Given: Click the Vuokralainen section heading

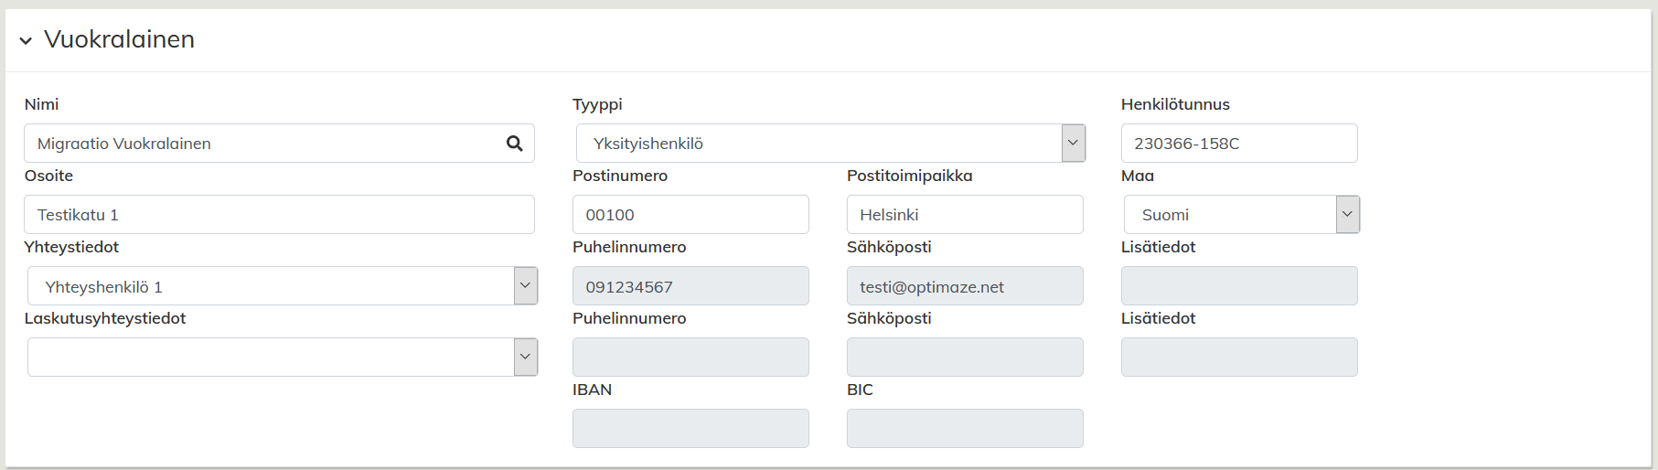Looking at the screenshot, I should coord(119,39).
